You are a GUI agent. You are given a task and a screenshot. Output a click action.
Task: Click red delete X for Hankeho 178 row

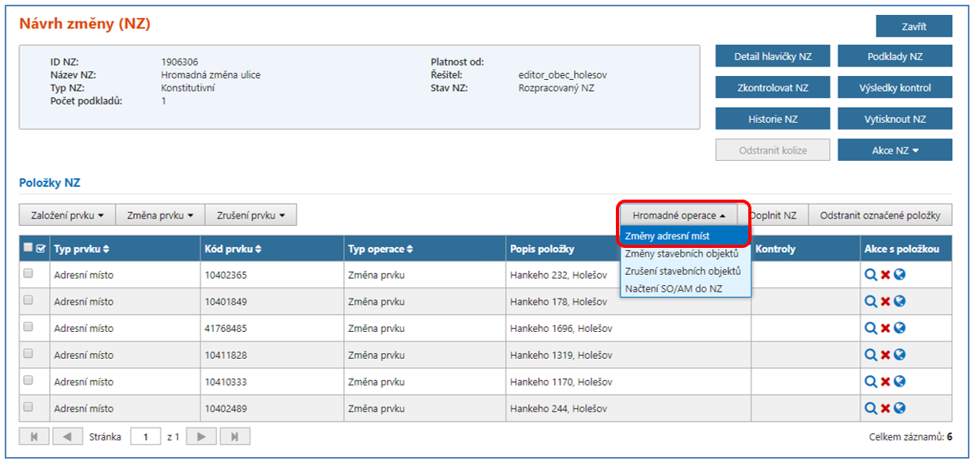(x=885, y=302)
